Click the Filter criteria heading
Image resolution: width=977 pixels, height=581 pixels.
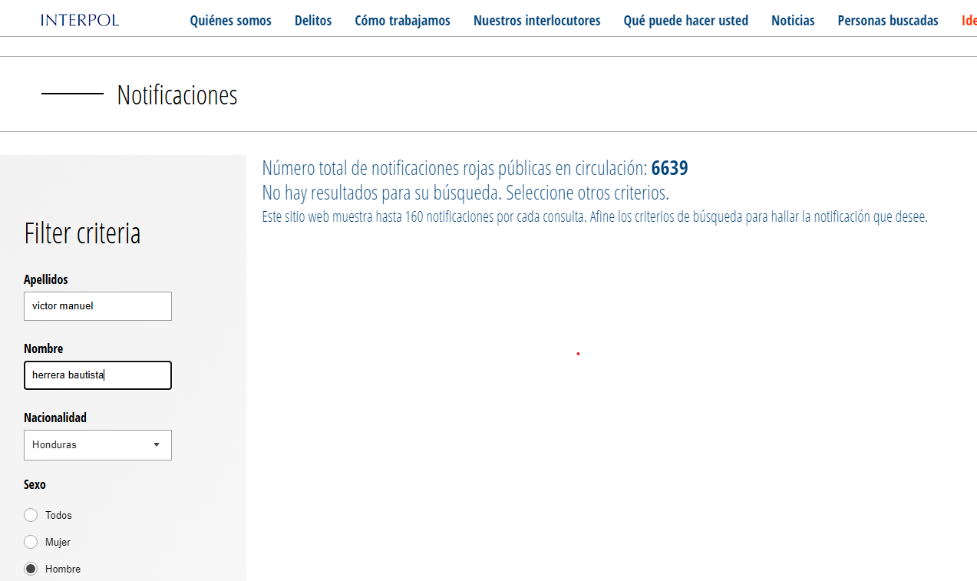coord(82,233)
